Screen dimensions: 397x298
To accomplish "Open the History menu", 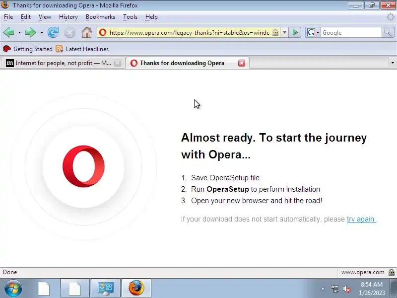I will tap(68, 17).
